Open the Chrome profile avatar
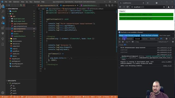175x98 pixels. pyautogui.click(x=168, y=7)
